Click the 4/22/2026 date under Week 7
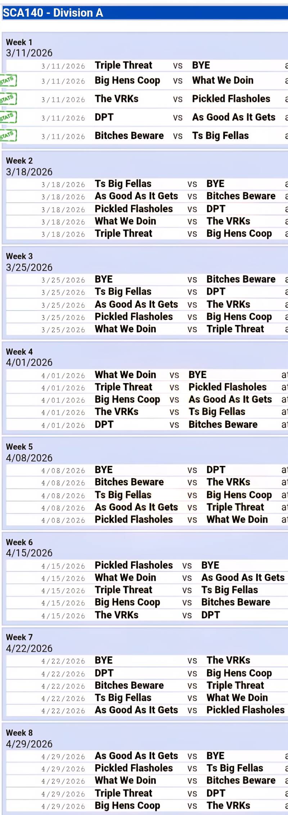Image resolution: width=288 pixels, height=815 pixels. pos(29,649)
